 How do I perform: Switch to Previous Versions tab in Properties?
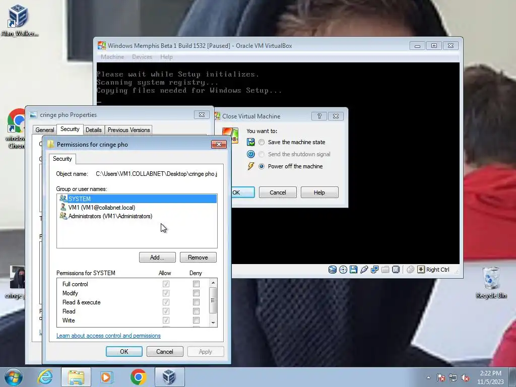click(128, 130)
